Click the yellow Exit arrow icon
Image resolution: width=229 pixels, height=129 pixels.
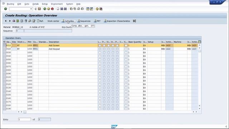tap(49, 9)
